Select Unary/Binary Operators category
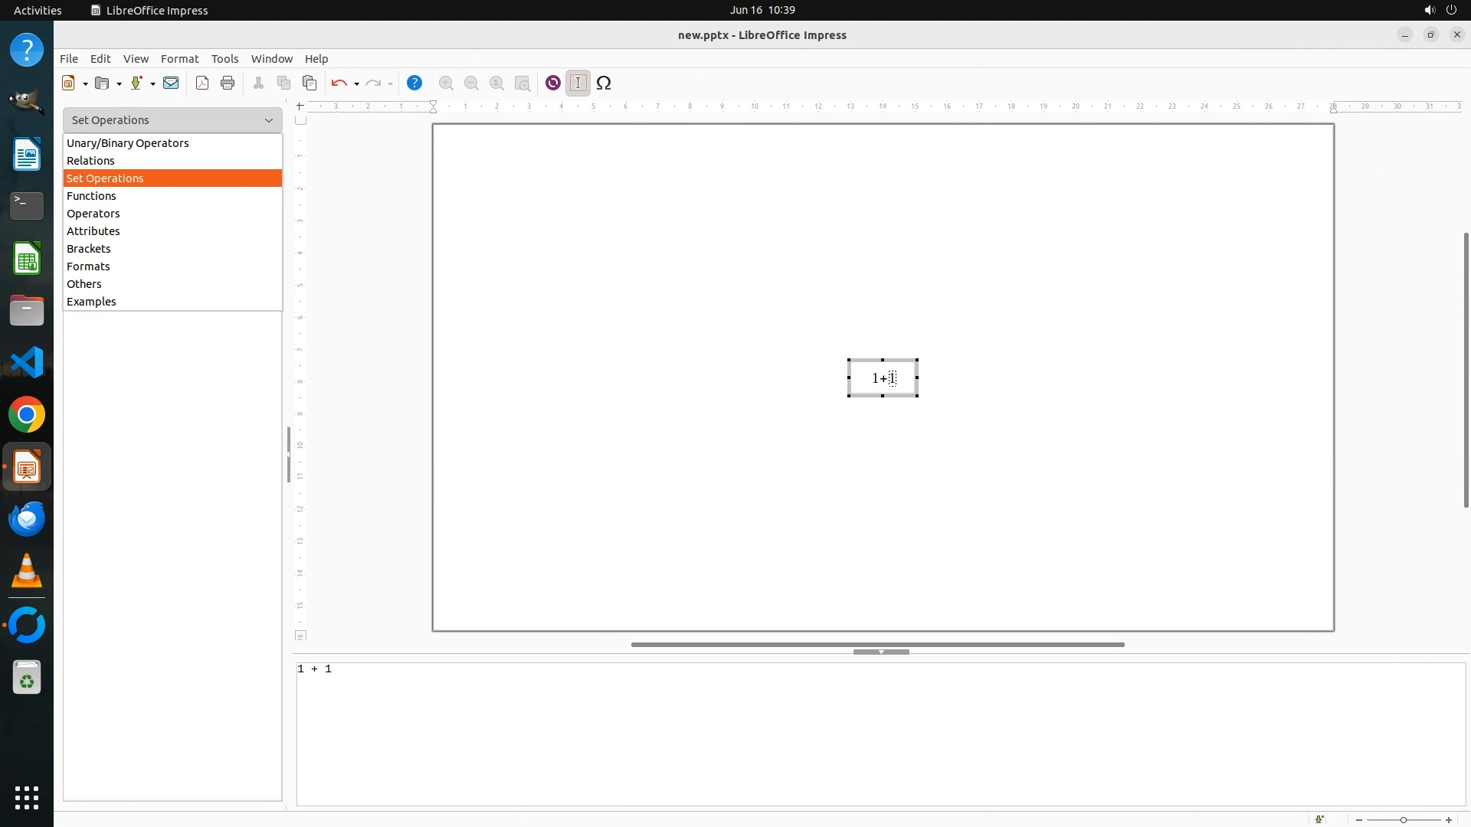The height and width of the screenshot is (827, 1471). point(127,143)
